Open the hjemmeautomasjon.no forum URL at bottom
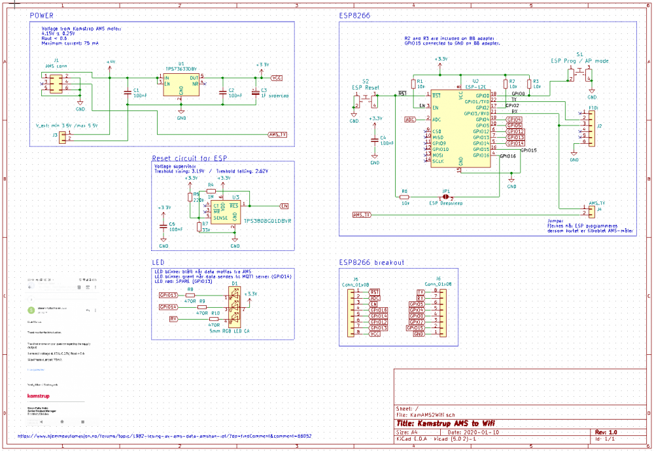 (164, 435)
